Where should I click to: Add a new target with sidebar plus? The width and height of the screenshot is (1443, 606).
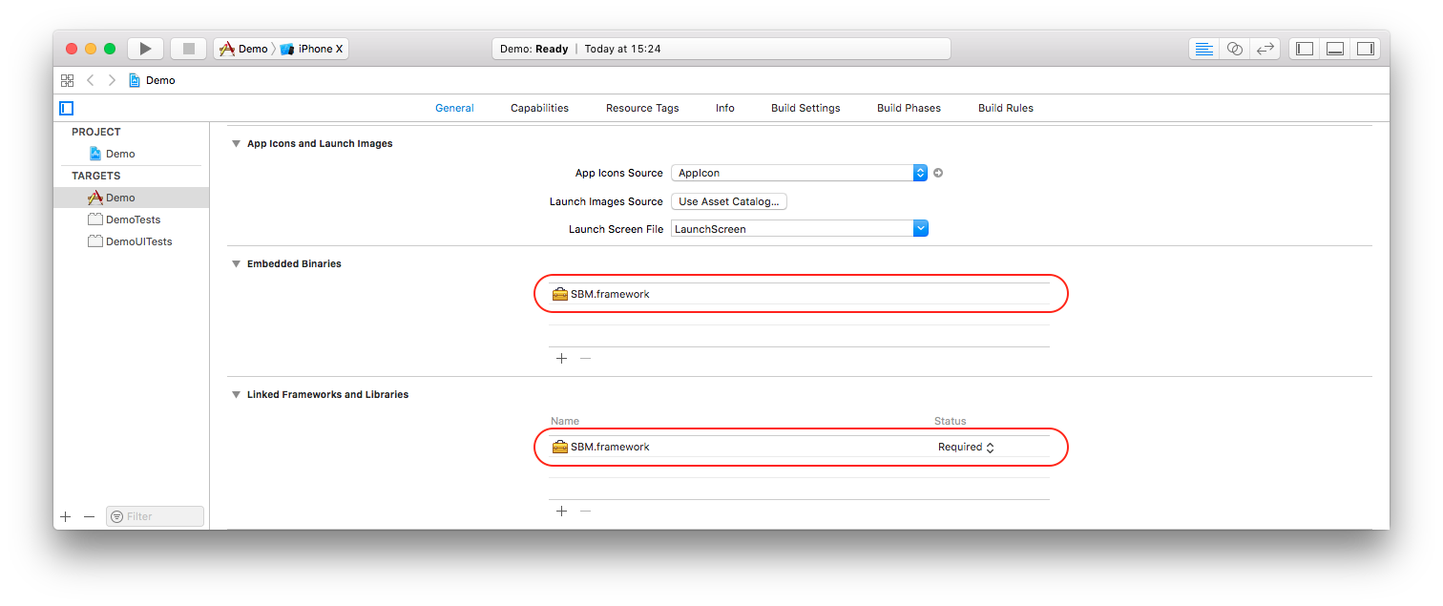[x=65, y=516]
